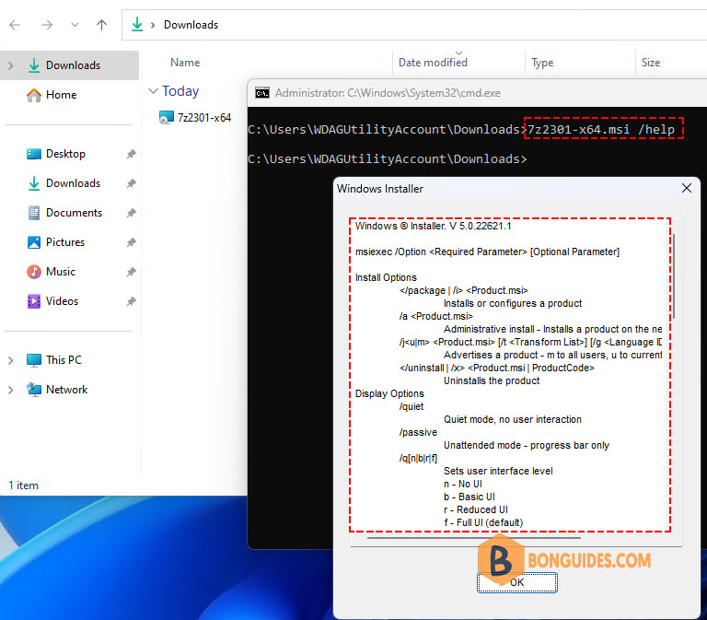The height and width of the screenshot is (620, 707).
Task: Open the address bar breadcrumb chevron
Action: (153, 25)
